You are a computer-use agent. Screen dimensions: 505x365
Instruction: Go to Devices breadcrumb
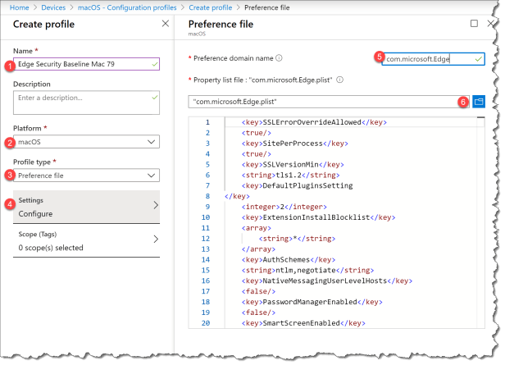click(53, 7)
